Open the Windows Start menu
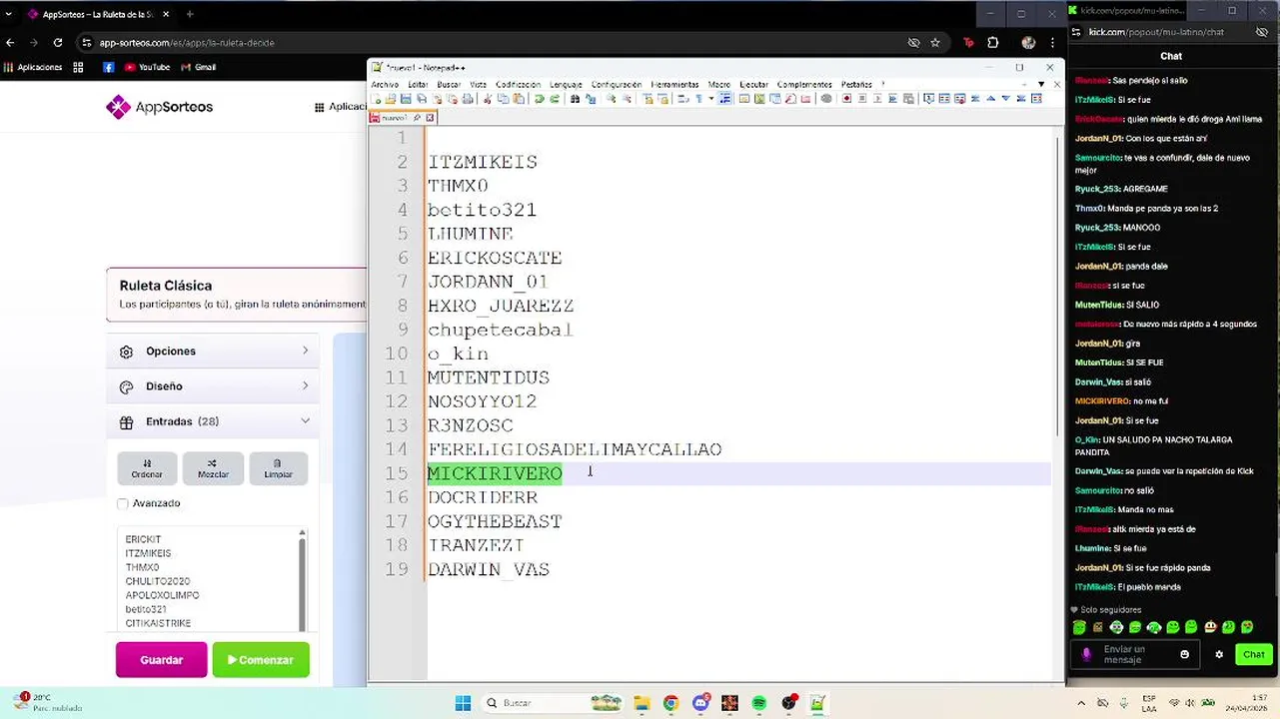Viewport: 1280px width, 719px height. point(463,703)
